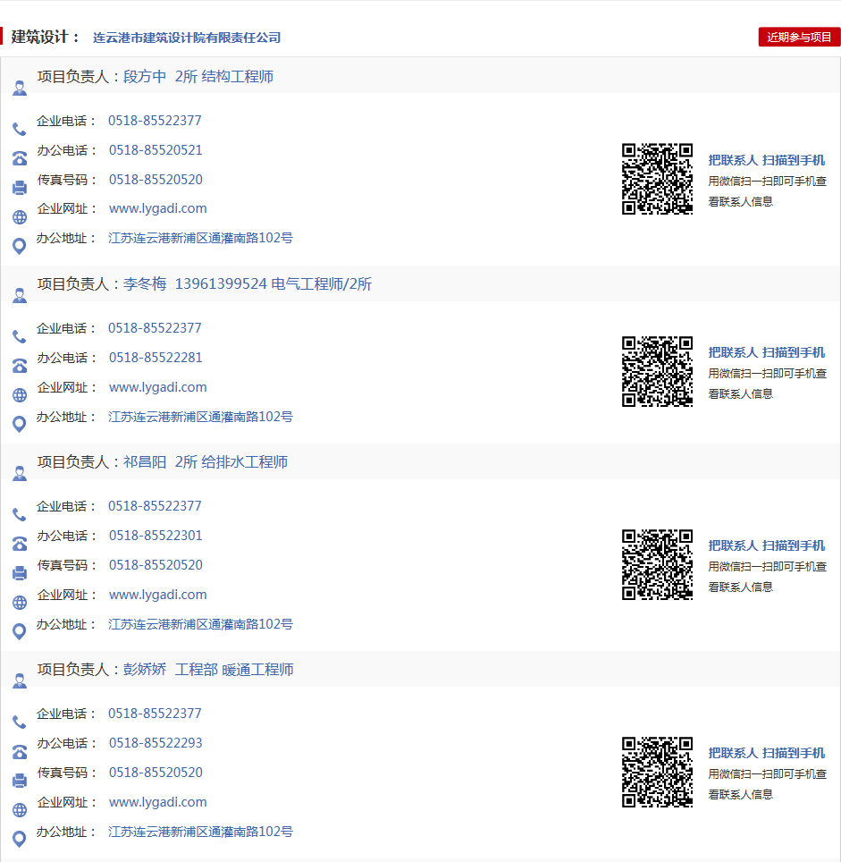Click office number 0518-85522281
Viewport: 841px width, 862px height.
(156, 358)
